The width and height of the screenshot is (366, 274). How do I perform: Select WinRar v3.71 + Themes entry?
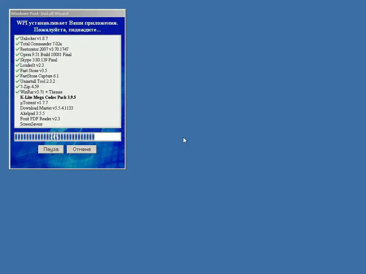(x=41, y=92)
